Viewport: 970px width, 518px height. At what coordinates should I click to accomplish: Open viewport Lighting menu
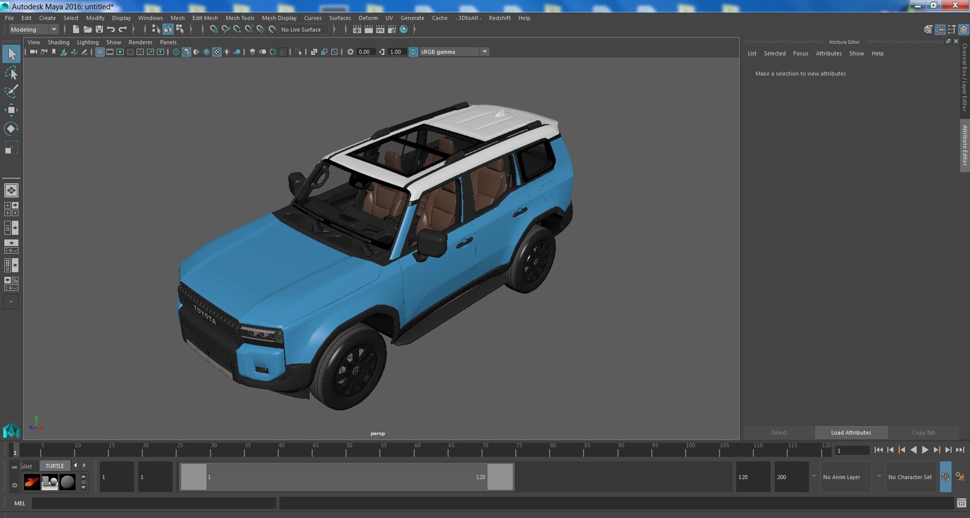[87, 42]
